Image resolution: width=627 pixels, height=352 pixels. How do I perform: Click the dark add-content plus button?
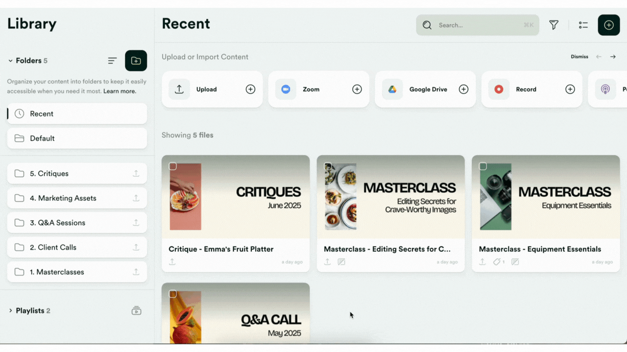coord(609,25)
